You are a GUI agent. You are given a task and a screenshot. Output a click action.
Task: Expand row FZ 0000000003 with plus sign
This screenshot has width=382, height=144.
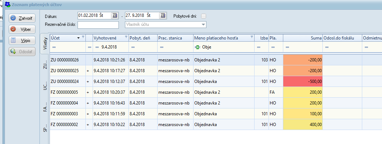(x=88, y=114)
